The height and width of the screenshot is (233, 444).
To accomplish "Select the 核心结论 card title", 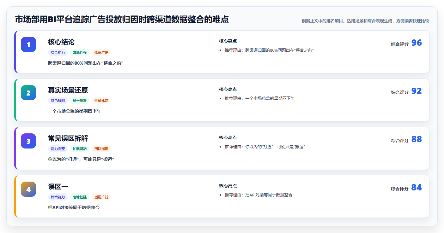I will pos(61,42).
